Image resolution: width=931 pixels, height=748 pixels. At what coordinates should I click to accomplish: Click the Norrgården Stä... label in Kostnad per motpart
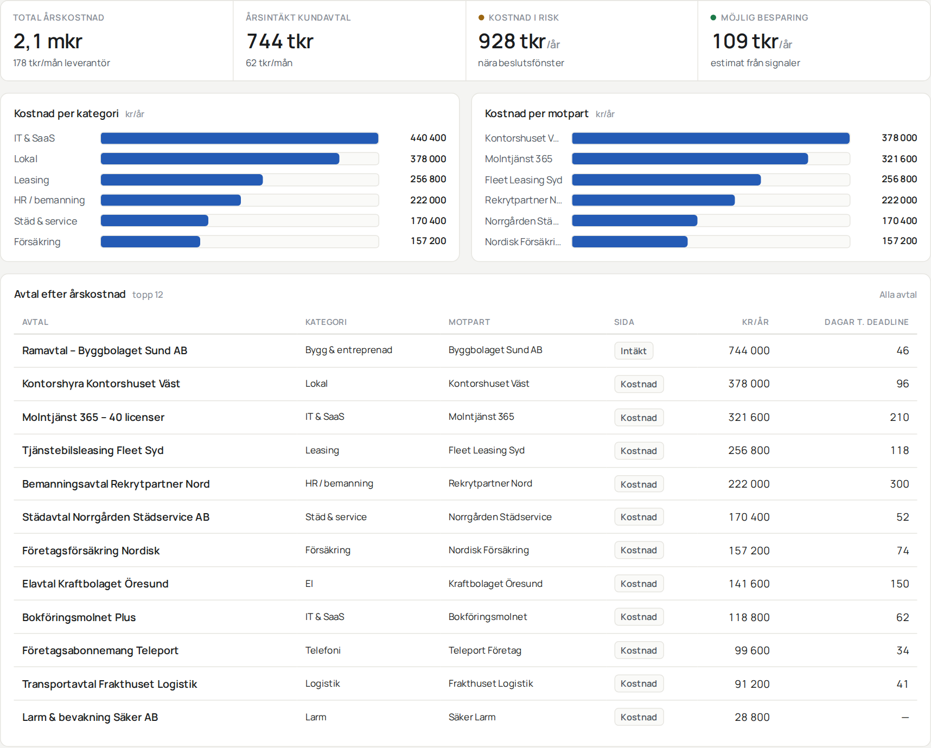click(x=522, y=221)
